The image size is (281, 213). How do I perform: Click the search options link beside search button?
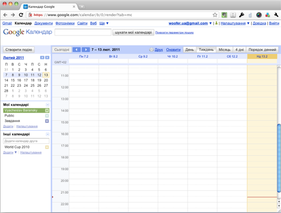174,33
